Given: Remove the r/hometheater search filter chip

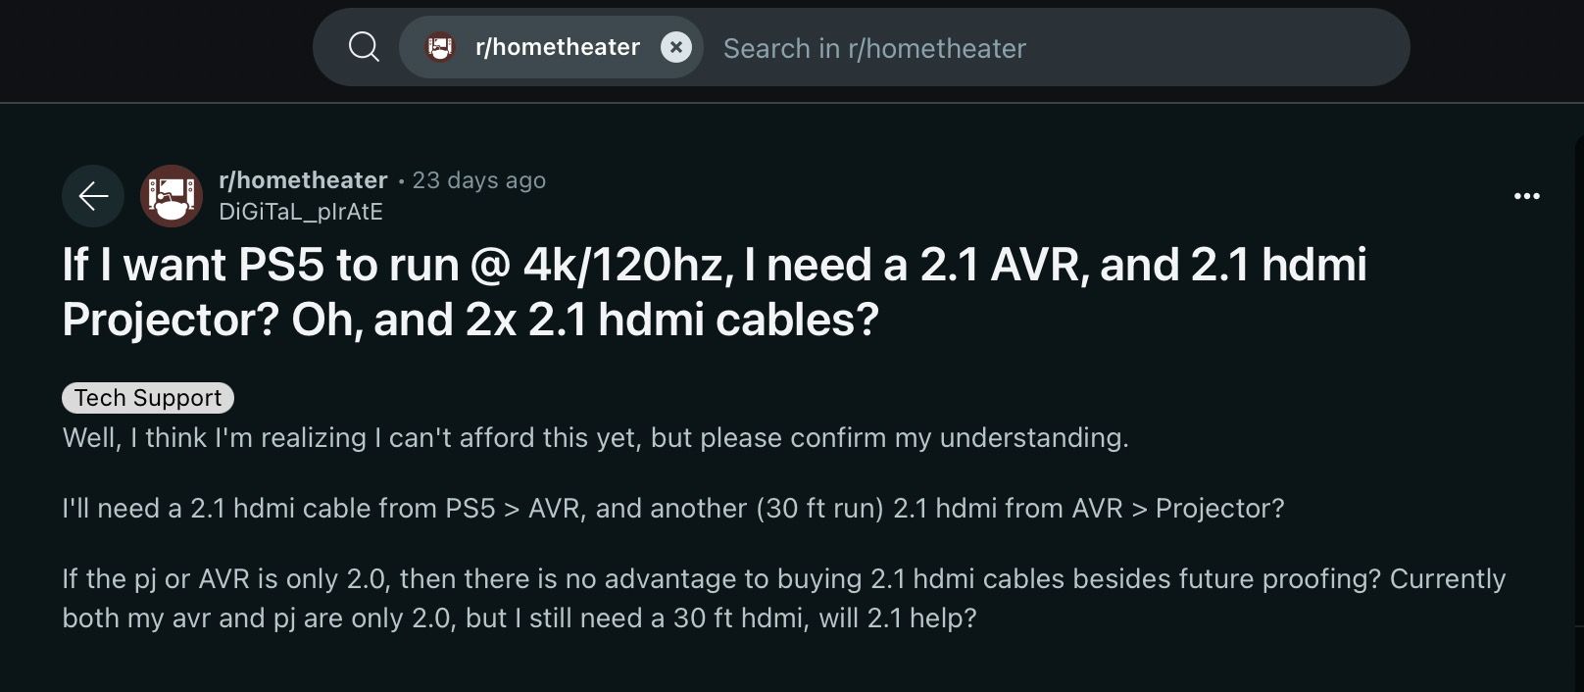Looking at the screenshot, I should point(676,47).
